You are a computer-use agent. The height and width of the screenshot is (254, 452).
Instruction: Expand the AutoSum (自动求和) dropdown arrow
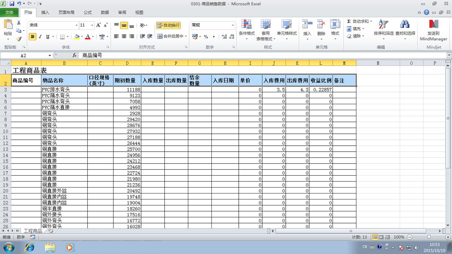[x=371, y=22]
